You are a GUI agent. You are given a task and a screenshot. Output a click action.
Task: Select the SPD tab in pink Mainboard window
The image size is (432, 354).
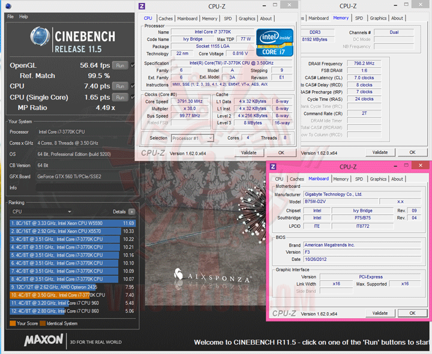(359, 179)
